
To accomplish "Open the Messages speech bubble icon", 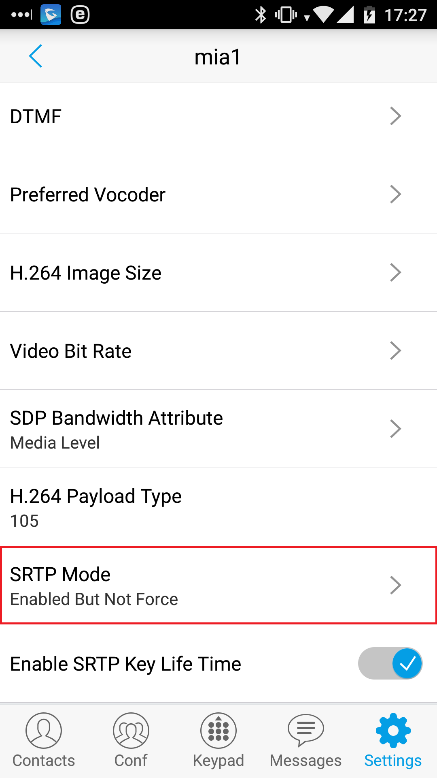I will [306, 731].
